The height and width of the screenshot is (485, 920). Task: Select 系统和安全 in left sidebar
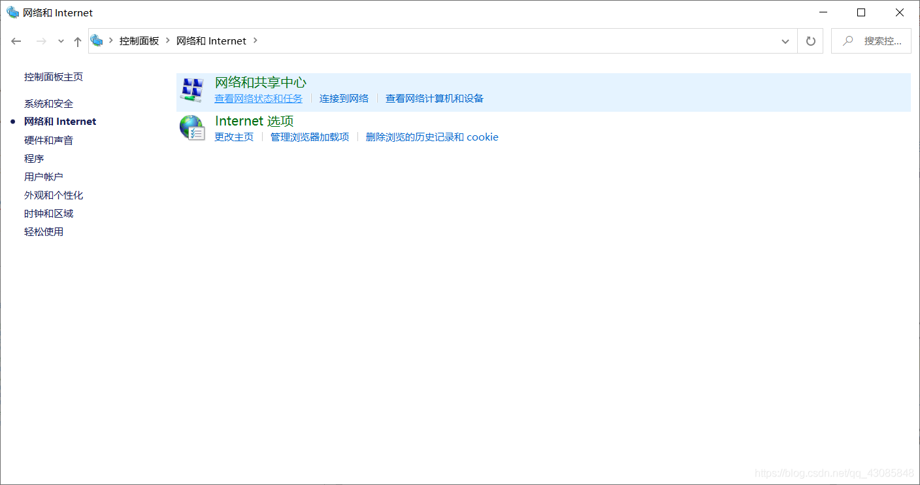coord(48,104)
